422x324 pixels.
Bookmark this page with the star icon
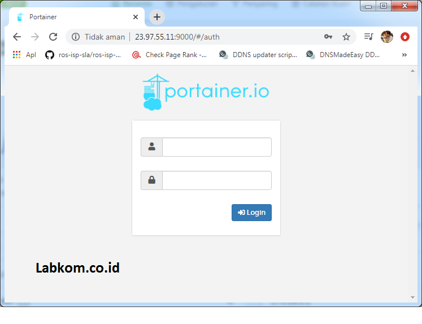click(x=346, y=37)
